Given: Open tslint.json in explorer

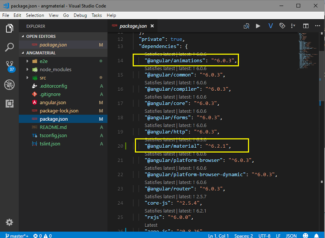Looking at the screenshot, I should coord(63,144).
